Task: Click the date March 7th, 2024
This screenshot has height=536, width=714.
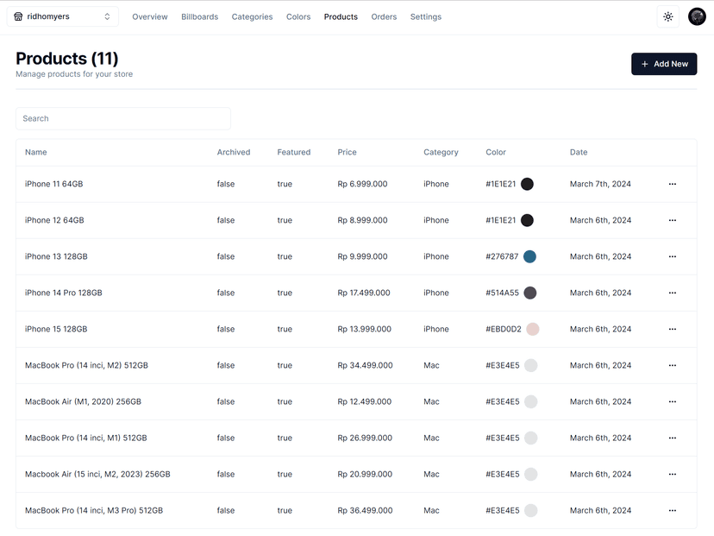Action: coord(600,184)
